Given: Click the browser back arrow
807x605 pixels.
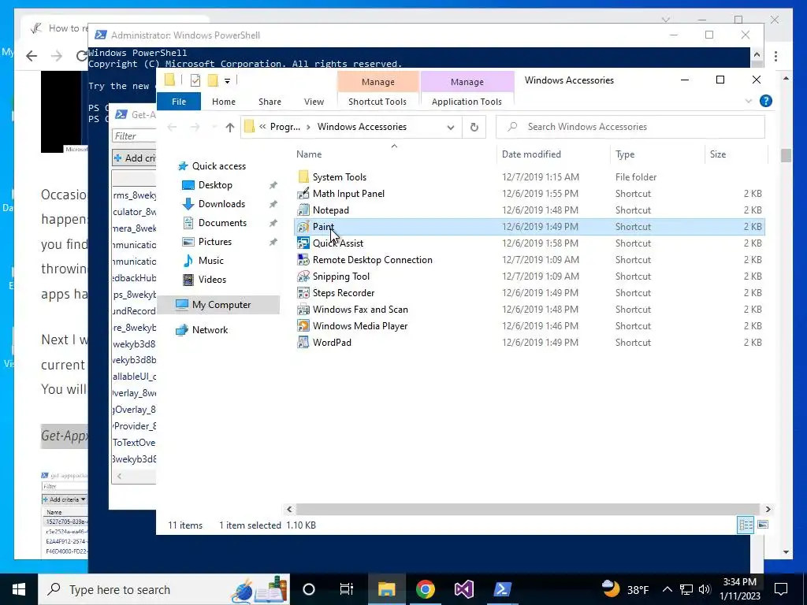Looking at the screenshot, I should pos(32,56).
